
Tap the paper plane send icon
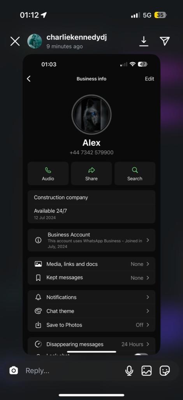point(165,41)
